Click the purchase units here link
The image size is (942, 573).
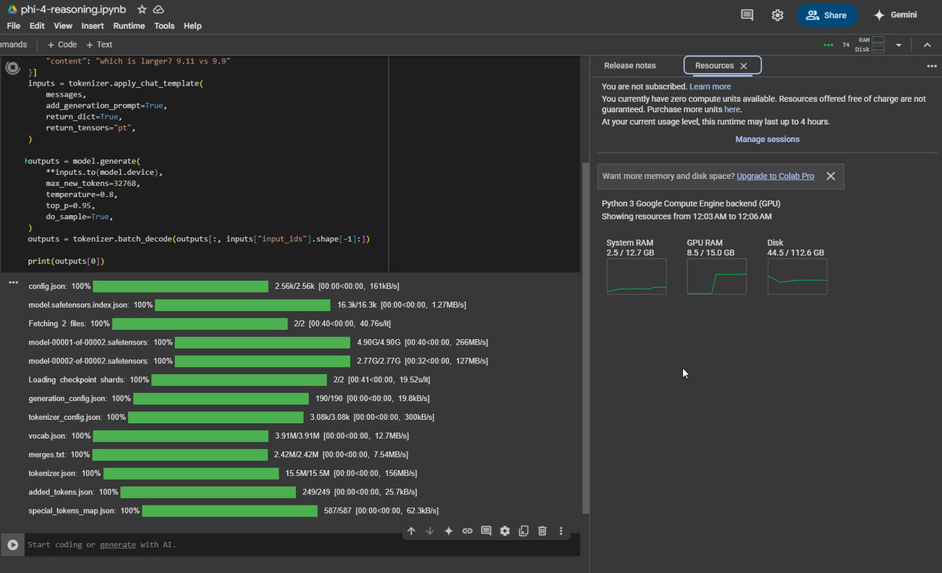coord(732,110)
